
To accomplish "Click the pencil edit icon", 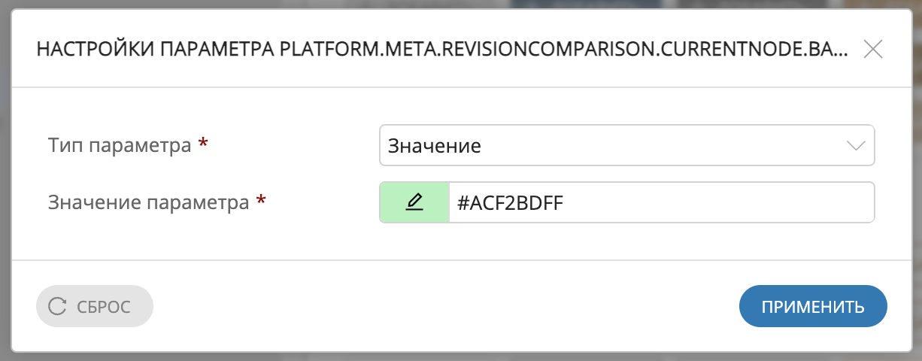I will click(414, 202).
